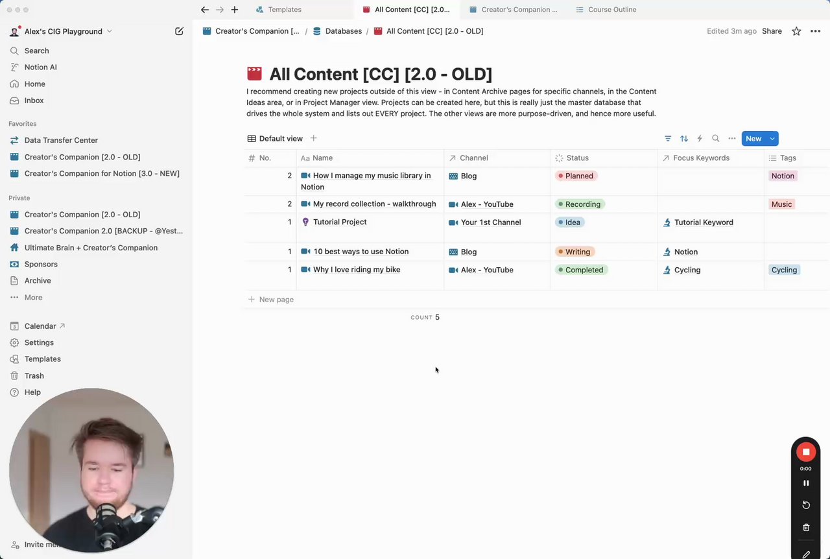830x559 pixels.
Task: Stop the screen recording
Action: pyautogui.click(x=806, y=452)
